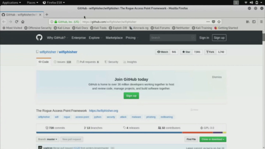Click Sign in link
The height and width of the screenshot is (149, 265).
[x=204, y=38]
